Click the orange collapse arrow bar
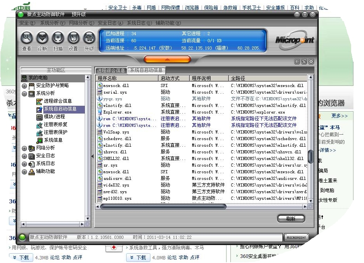The image size is (364, 263). pos(167,59)
